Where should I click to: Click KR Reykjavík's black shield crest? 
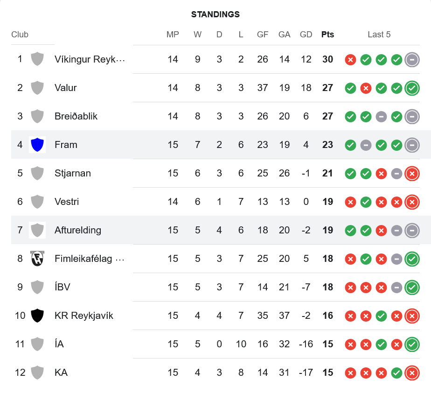(x=37, y=316)
